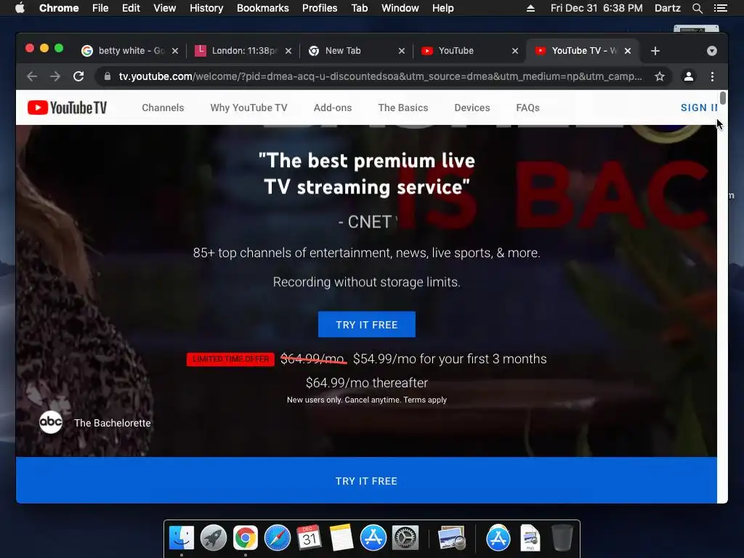Image resolution: width=744 pixels, height=558 pixels.
Task: Click the $54.99/mo offer text
Action: click(x=450, y=359)
